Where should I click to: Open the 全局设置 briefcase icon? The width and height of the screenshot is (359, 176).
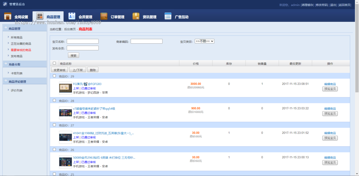(x=8, y=16)
